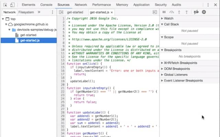The image size is (220, 137).
Task: Collapse the top frame tree node
Action: [3, 19]
